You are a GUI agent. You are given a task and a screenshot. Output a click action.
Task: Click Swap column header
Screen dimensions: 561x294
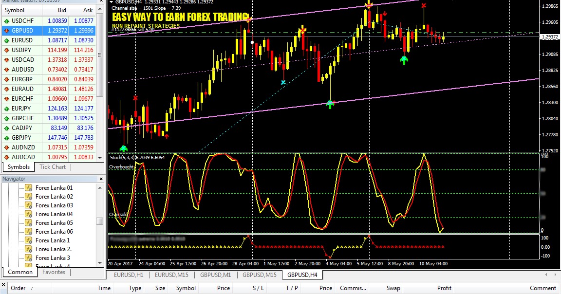386,288
